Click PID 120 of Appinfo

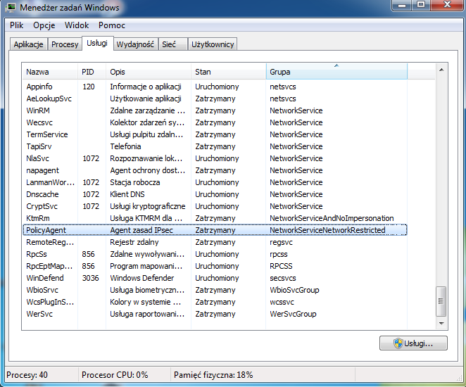[89, 87]
